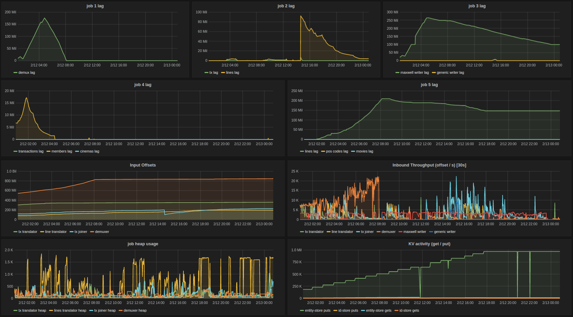
Task: Open the job 5 lag panel title
Action: (x=429, y=85)
